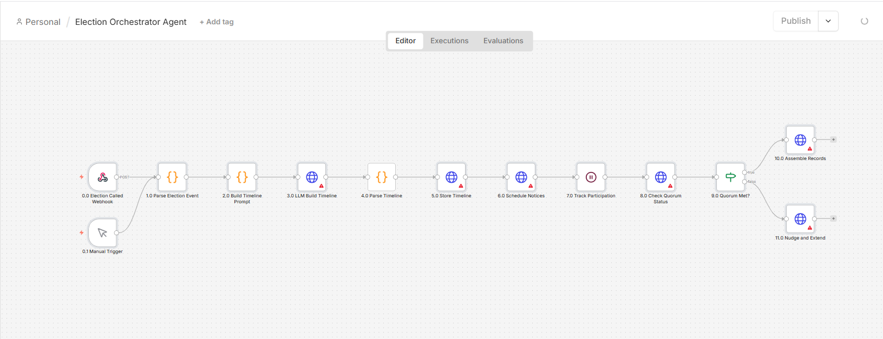Click the '9.0 Quorum Met?' label

point(730,196)
